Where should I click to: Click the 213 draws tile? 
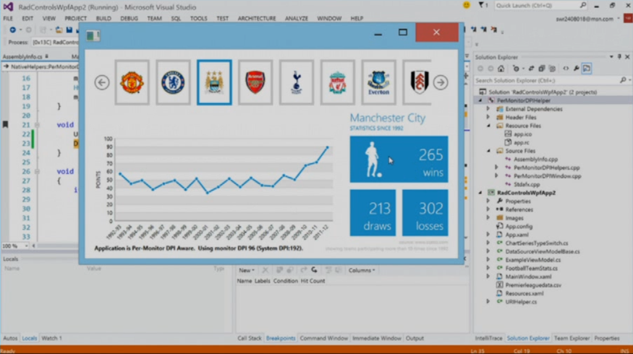point(373,213)
